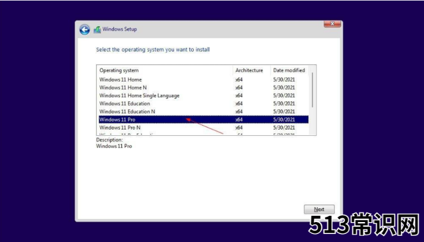The image size is (424, 242).
Task: Click the Description: label
Action: [109, 140]
